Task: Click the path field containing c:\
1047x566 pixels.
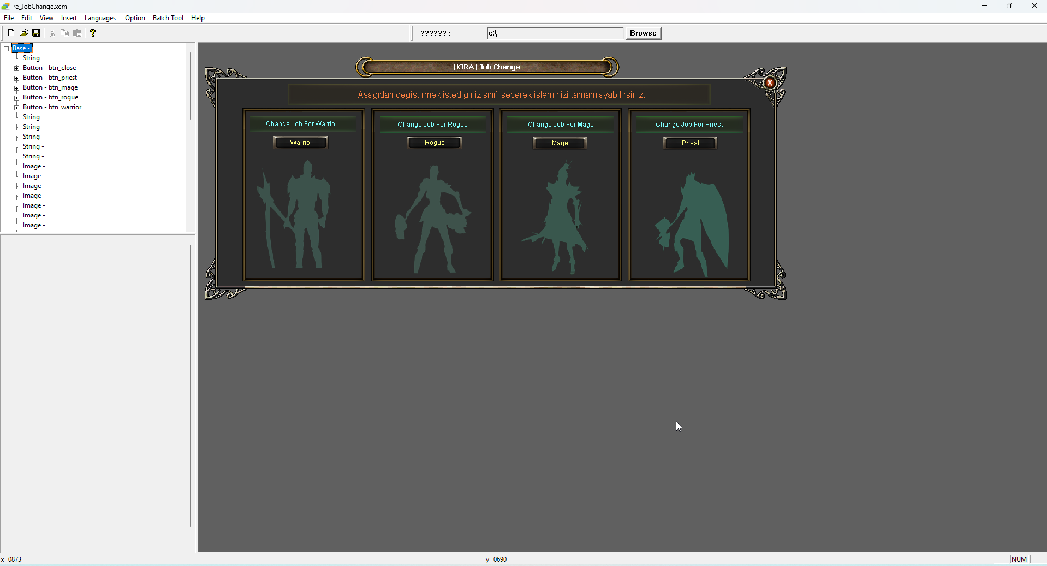Action: [555, 33]
